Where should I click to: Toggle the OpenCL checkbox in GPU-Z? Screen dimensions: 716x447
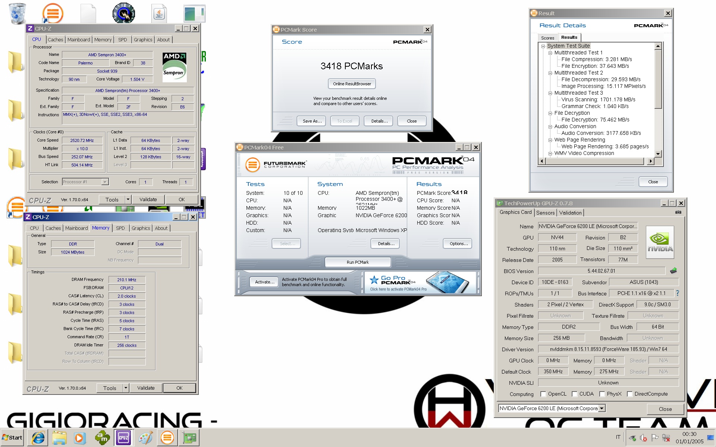pyautogui.click(x=543, y=394)
